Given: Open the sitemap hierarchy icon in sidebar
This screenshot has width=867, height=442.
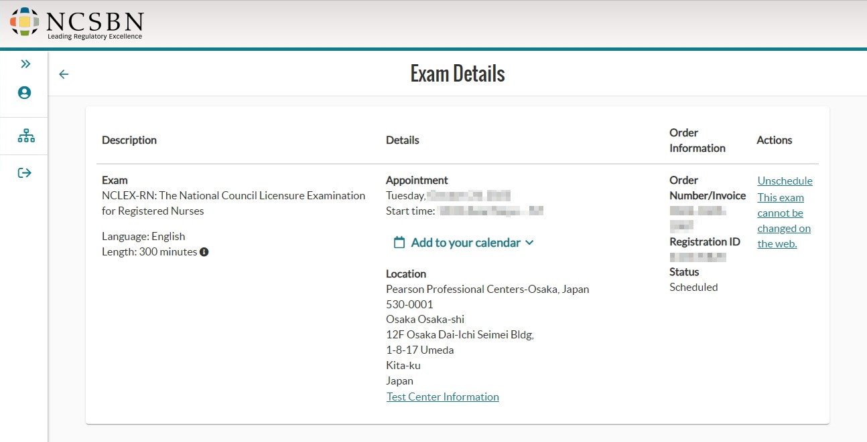Looking at the screenshot, I should (26, 136).
